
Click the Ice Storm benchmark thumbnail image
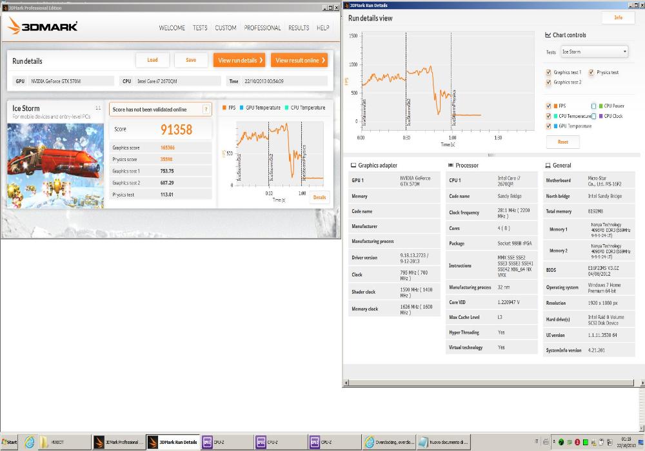(55, 166)
